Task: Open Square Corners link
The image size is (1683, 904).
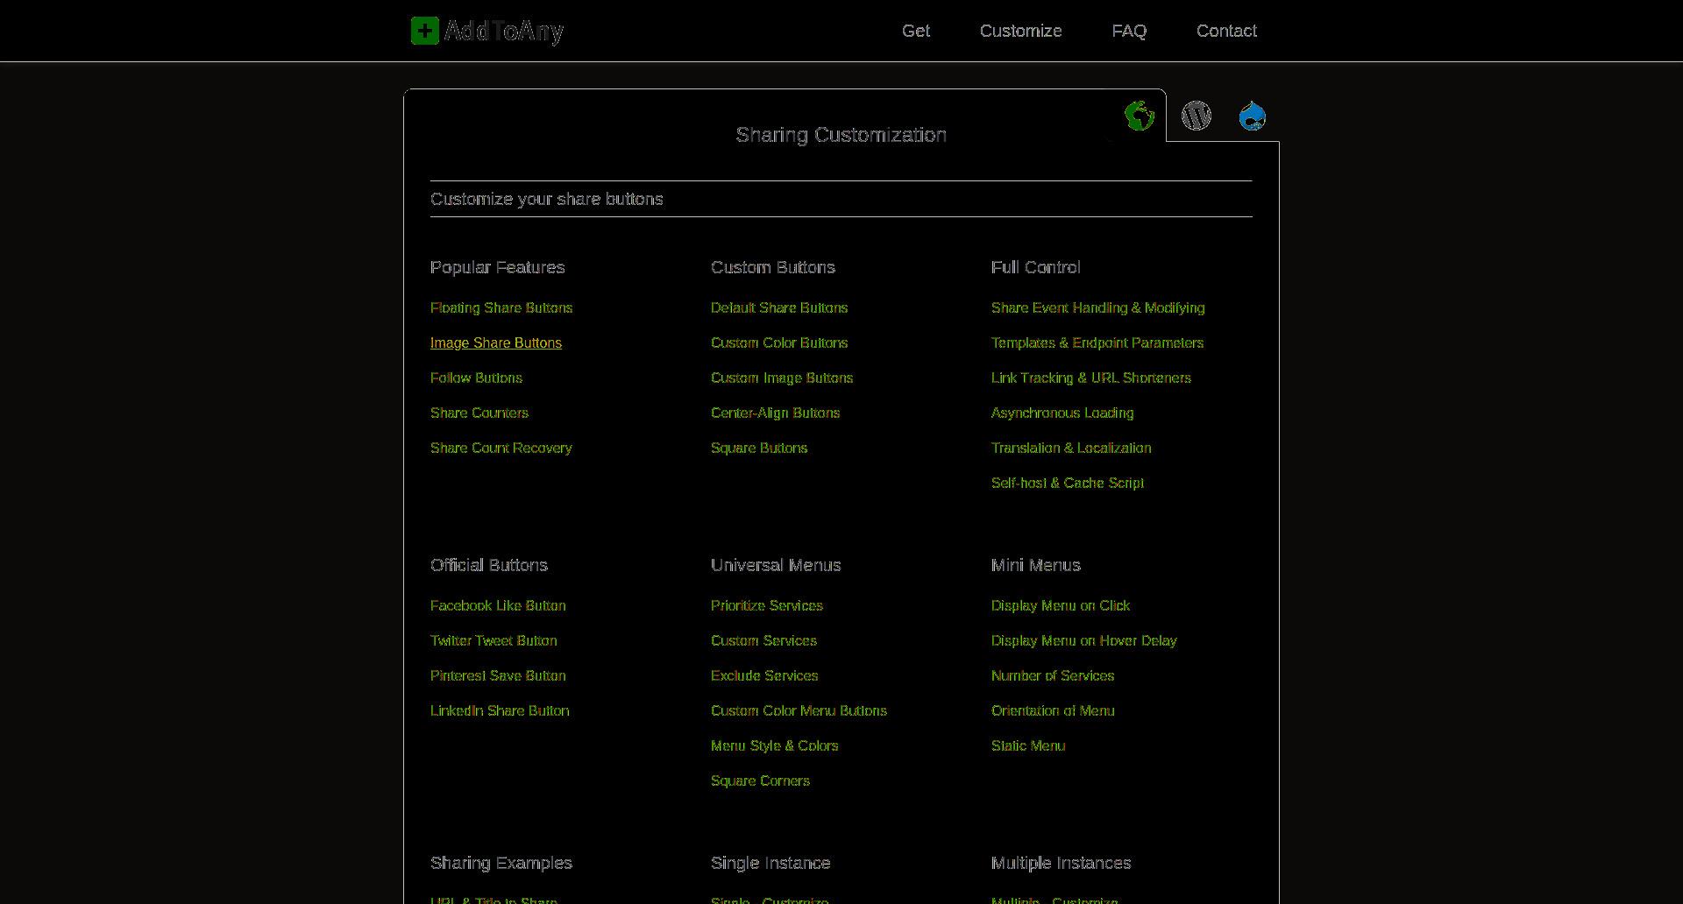Action: tap(760, 780)
